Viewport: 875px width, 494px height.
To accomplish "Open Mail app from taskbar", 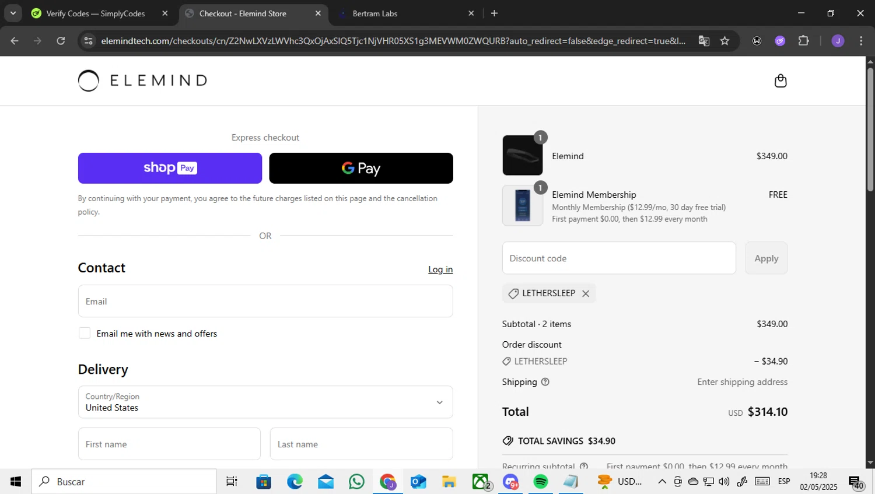I will pyautogui.click(x=325, y=481).
